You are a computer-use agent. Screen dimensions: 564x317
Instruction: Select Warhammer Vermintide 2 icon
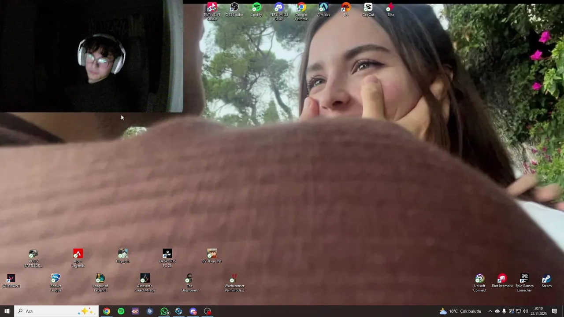point(234,283)
